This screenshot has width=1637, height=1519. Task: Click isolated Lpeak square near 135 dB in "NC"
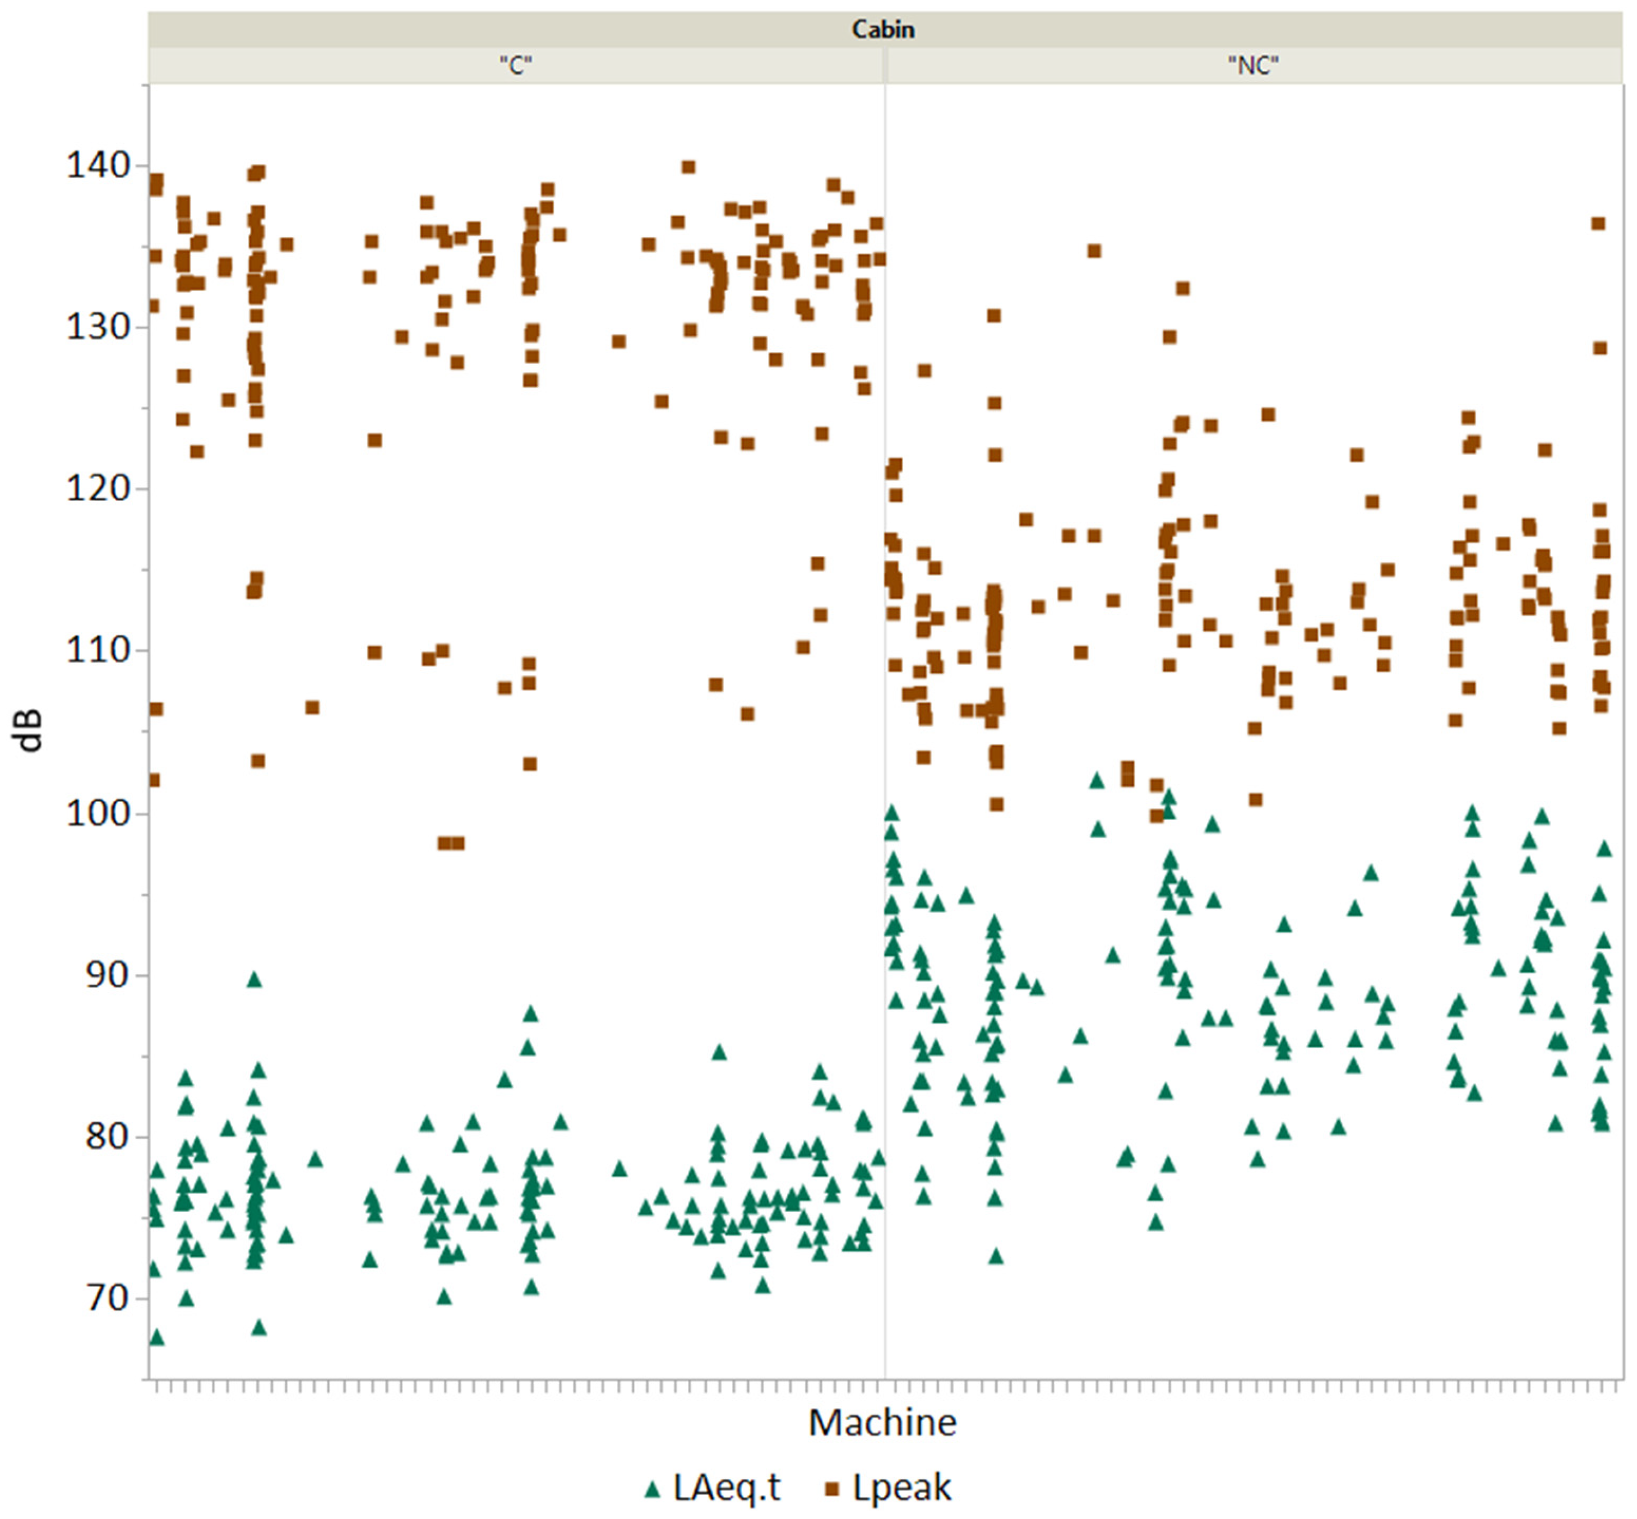[1094, 251]
